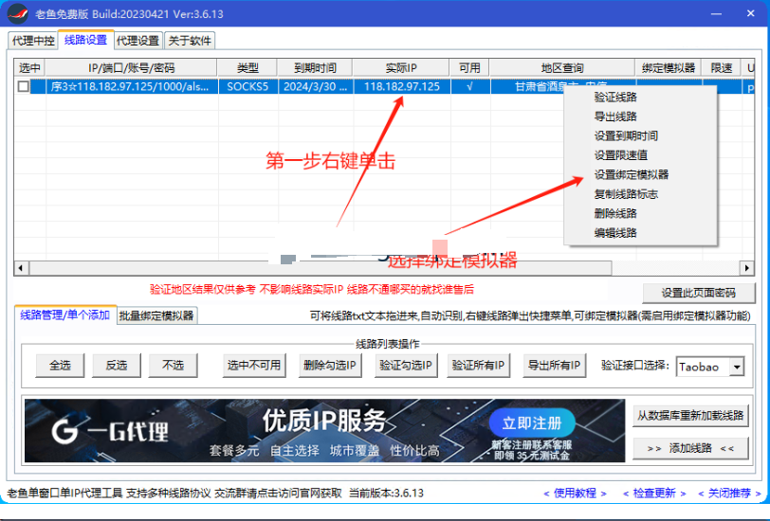Click the >> 添加线路 << button
The width and height of the screenshot is (770, 521).
pos(690,448)
